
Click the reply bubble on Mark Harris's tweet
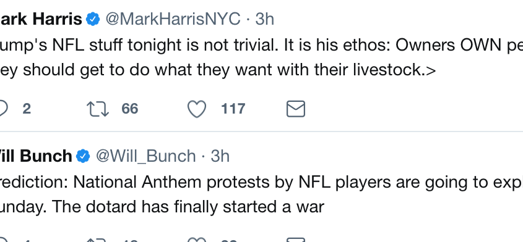(2, 109)
